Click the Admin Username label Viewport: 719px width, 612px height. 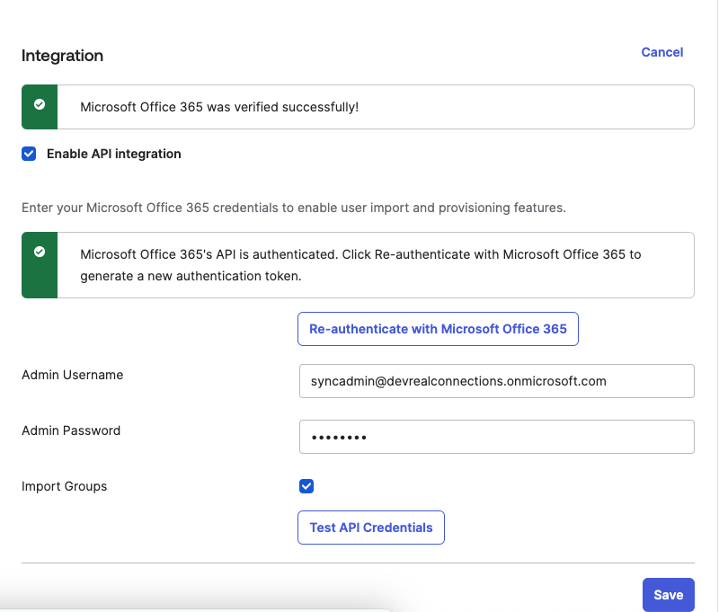pyautogui.click(x=73, y=375)
